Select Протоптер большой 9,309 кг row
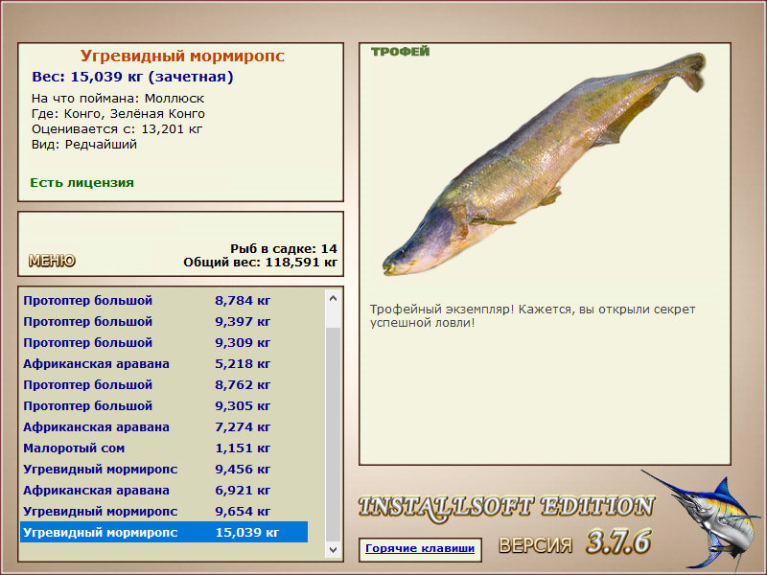Screen dimensions: 767x575 click(x=164, y=342)
